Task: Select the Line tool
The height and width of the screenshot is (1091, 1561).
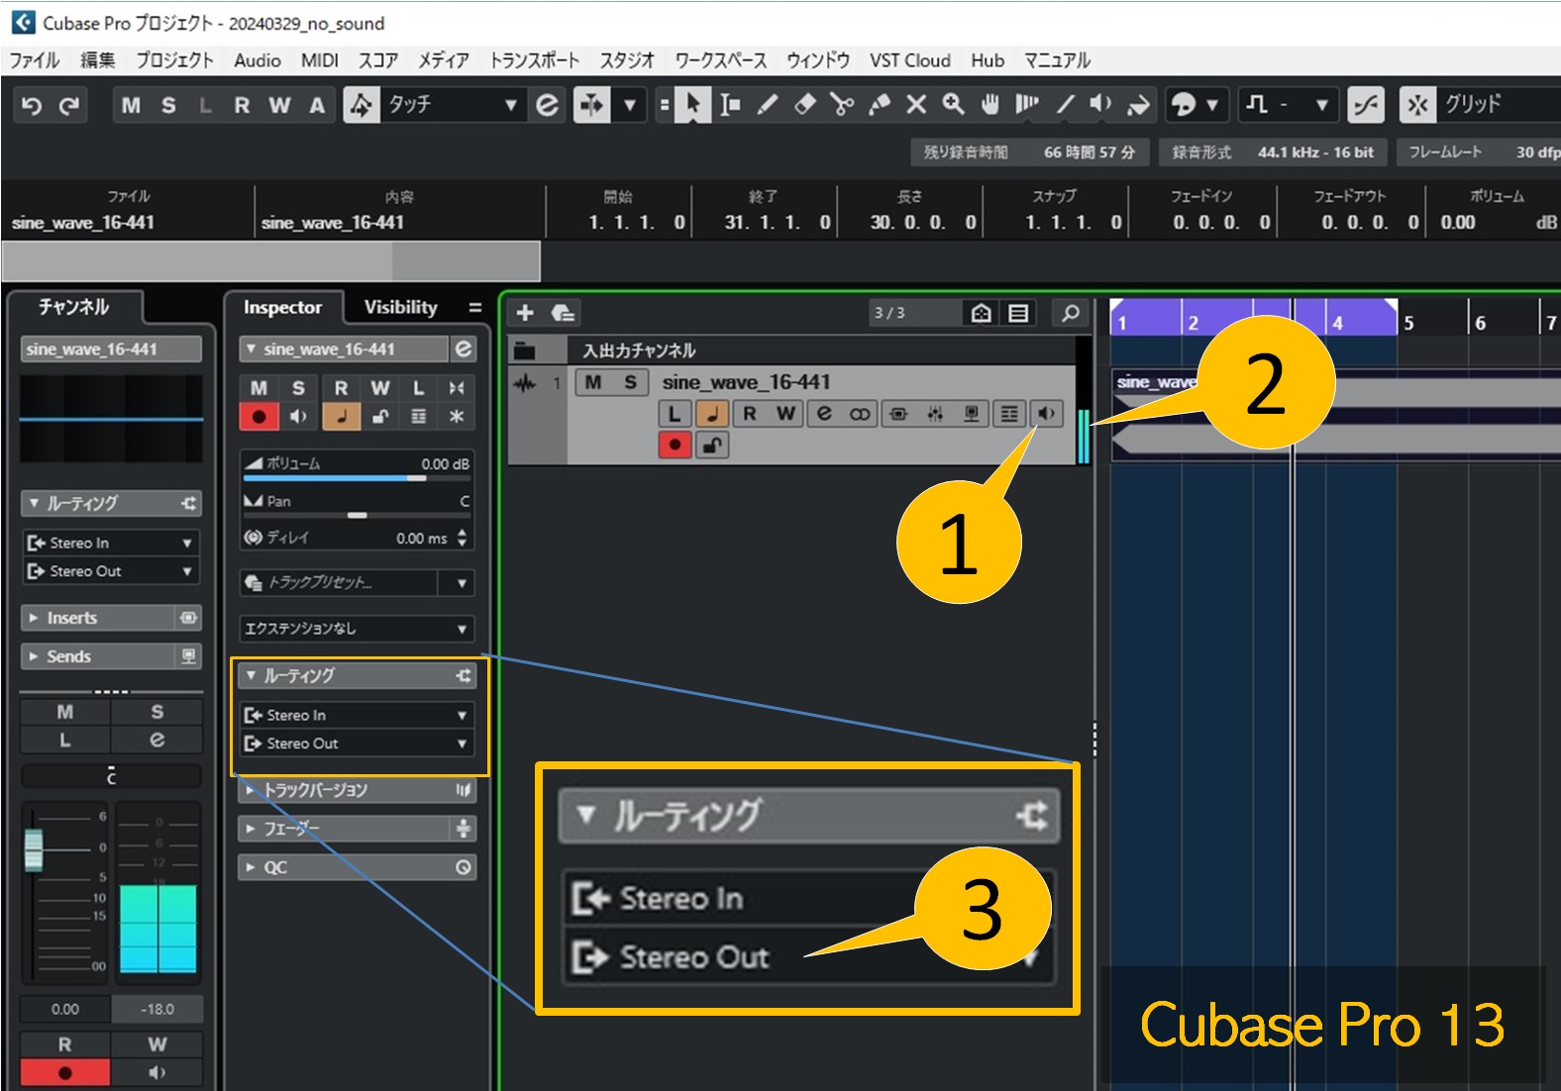Action: (1065, 104)
